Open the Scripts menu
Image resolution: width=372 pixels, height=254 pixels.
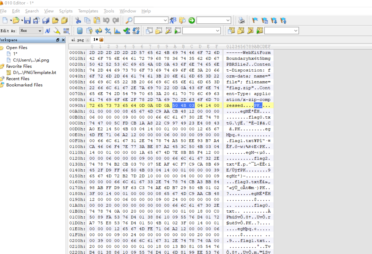(66, 11)
